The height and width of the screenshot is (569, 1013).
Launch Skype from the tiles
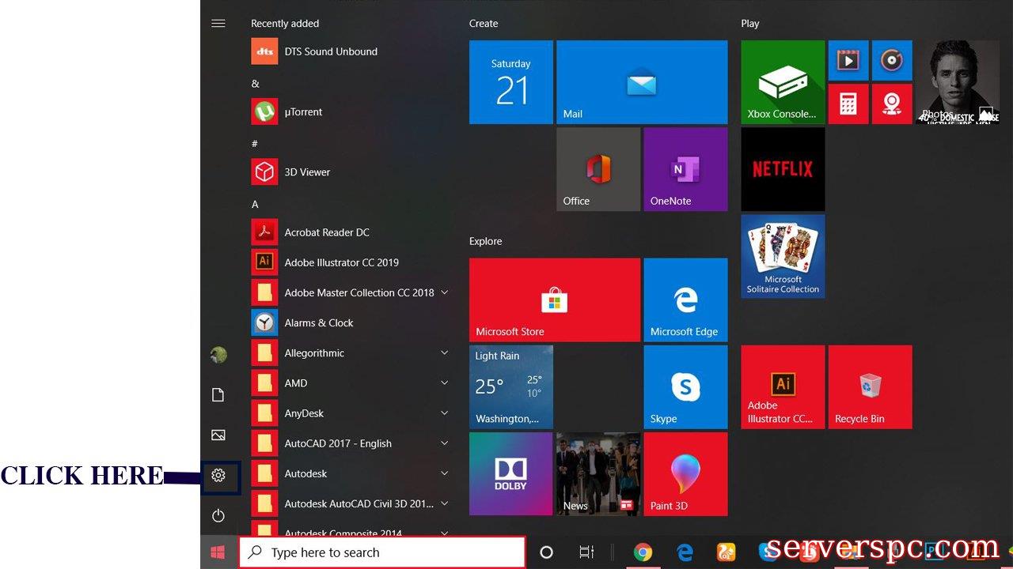pos(685,387)
